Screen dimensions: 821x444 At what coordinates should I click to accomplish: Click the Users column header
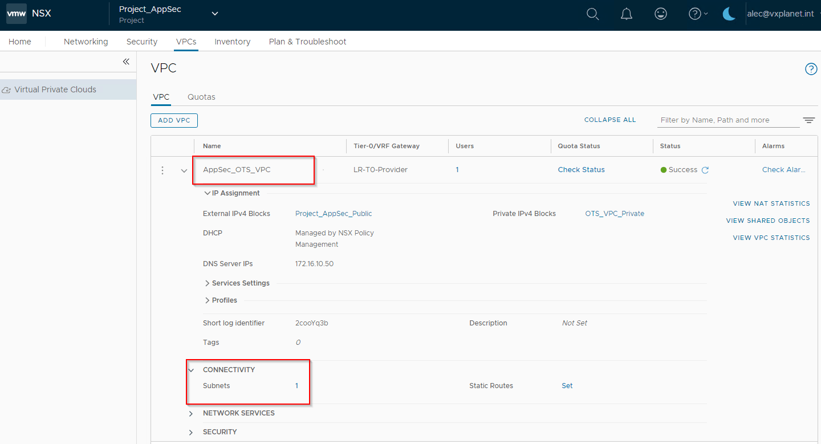point(465,146)
